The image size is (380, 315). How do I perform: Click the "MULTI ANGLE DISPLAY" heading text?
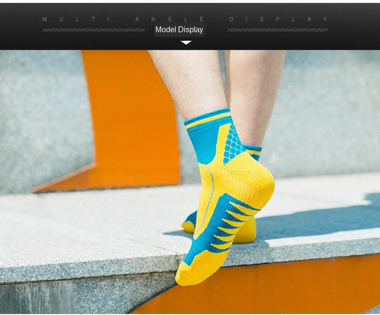[185, 19]
